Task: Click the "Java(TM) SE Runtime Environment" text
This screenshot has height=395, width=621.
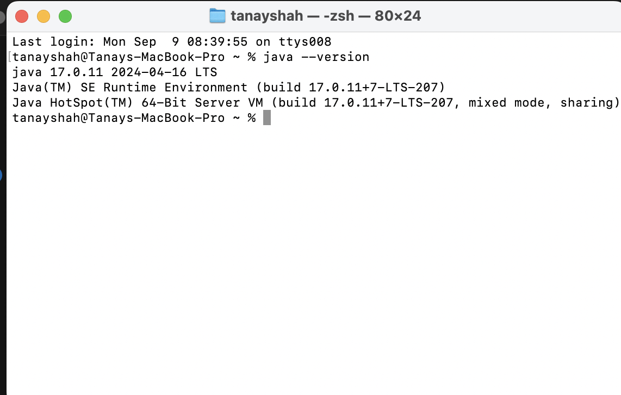Action: pyautogui.click(x=129, y=88)
